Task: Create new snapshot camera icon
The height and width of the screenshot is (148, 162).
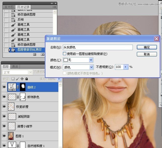Action: point(42,54)
